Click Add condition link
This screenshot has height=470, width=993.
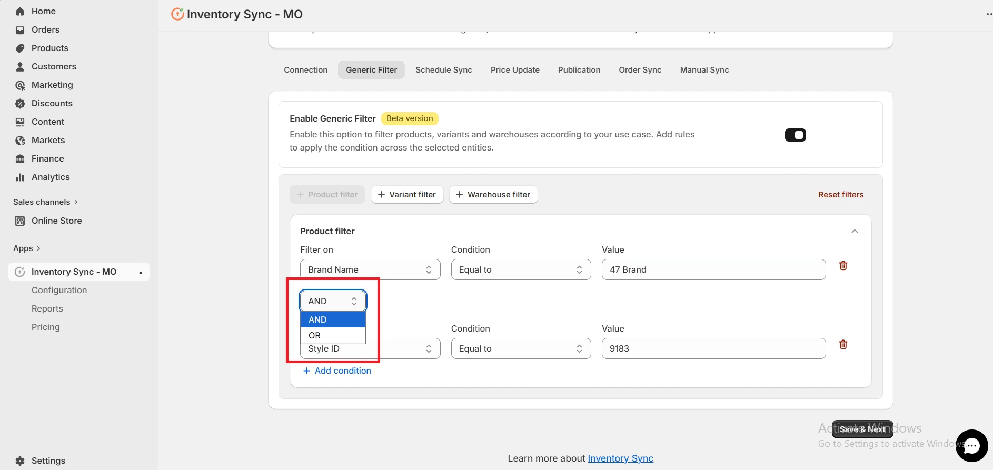tap(337, 371)
